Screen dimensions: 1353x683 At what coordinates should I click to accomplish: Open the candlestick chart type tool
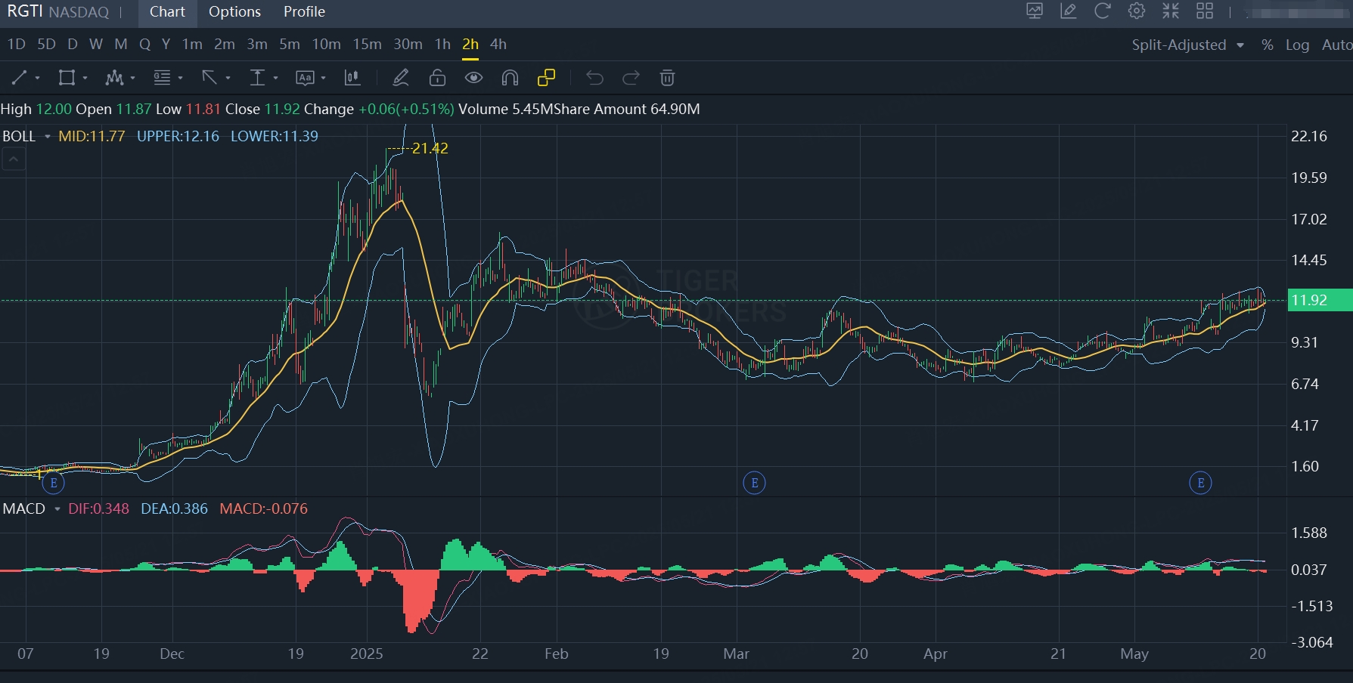[x=352, y=77]
